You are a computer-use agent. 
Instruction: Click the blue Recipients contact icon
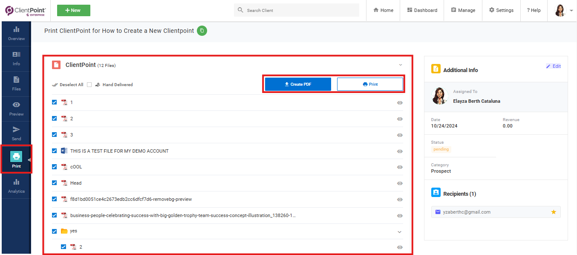pyautogui.click(x=436, y=193)
